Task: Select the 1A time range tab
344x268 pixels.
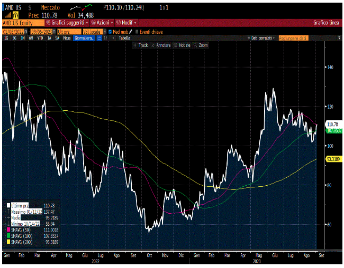Action: point(49,38)
